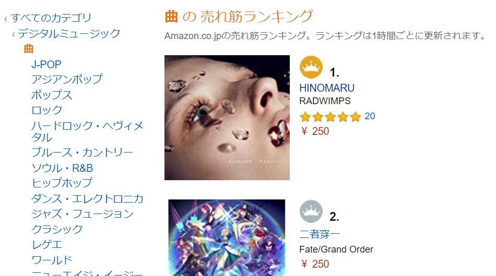Select the アジアンポップ category
This screenshot has width=496, height=276.
67,79
